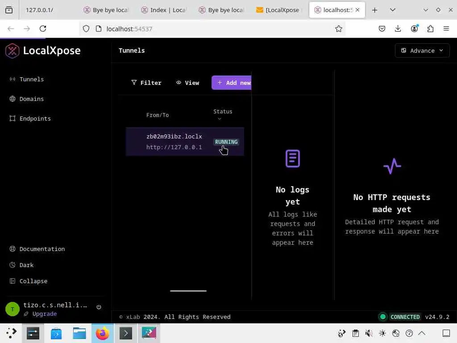The width and height of the screenshot is (457, 343).
Task: Open a new browser tab
Action: pyautogui.click(x=374, y=10)
